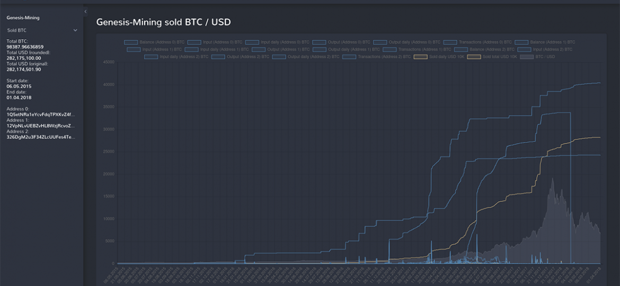Select the end date 01.04.2018
The image size is (620, 286).
coord(19,97)
